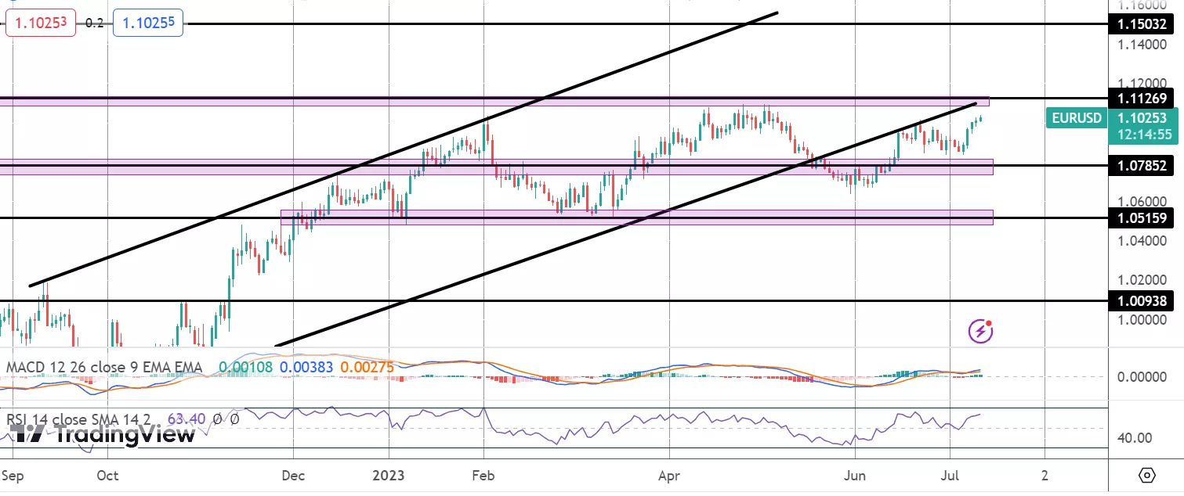The width and height of the screenshot is (1184, 496).
Task: Select the 1.00938 price level label
Action: coord(1141,300)
